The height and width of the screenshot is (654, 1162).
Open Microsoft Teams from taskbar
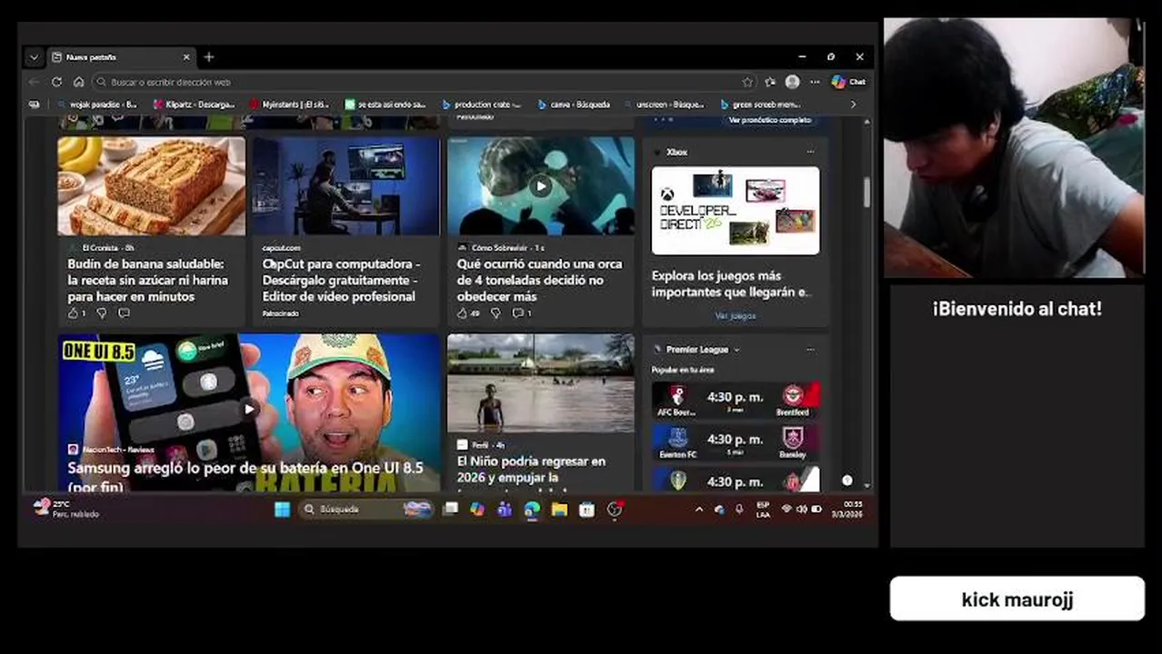pyautogui.click(x=505, y=510)
